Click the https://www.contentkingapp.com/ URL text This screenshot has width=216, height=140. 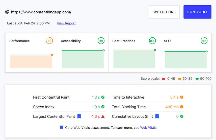(x=41, y=12)
